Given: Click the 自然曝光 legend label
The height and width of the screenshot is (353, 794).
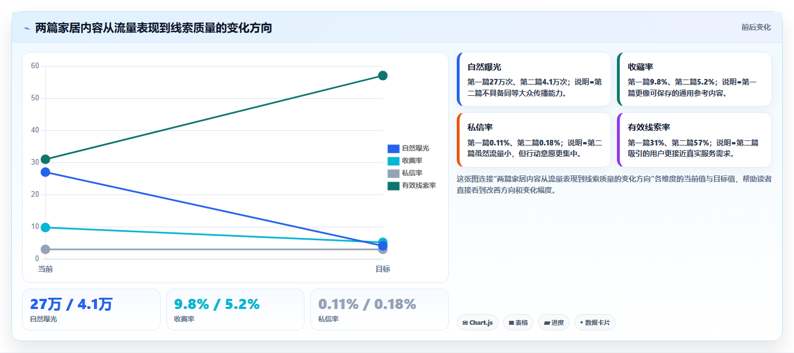Looking at the screenshot, I should [416, 148].
